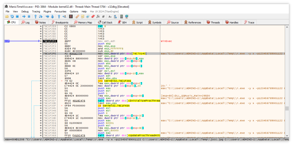Open the functions list via fx icon

[98, 16]
